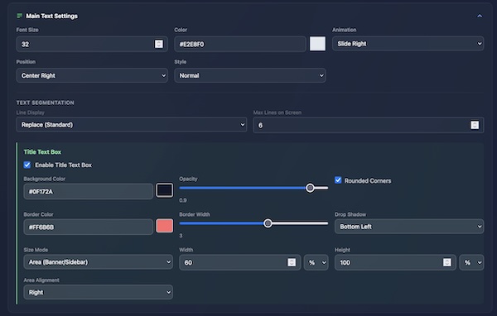
Task: Open the Width unit dropdown
Action: (316, 262)
